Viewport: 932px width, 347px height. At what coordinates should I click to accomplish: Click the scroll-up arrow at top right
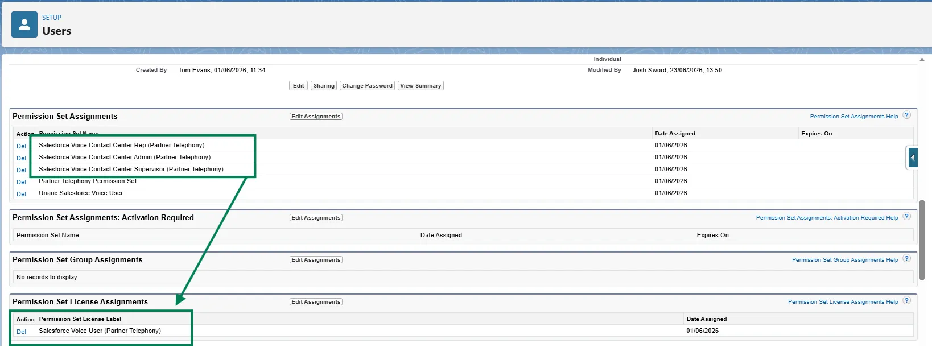tap(922, 60)
